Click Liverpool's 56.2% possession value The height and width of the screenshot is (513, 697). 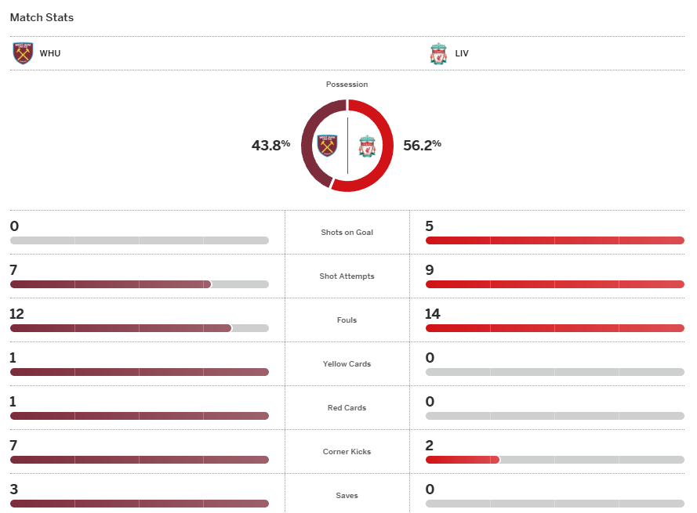point(422,145)
